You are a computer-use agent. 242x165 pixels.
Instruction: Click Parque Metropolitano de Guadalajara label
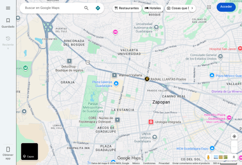(x=93, y=107)
